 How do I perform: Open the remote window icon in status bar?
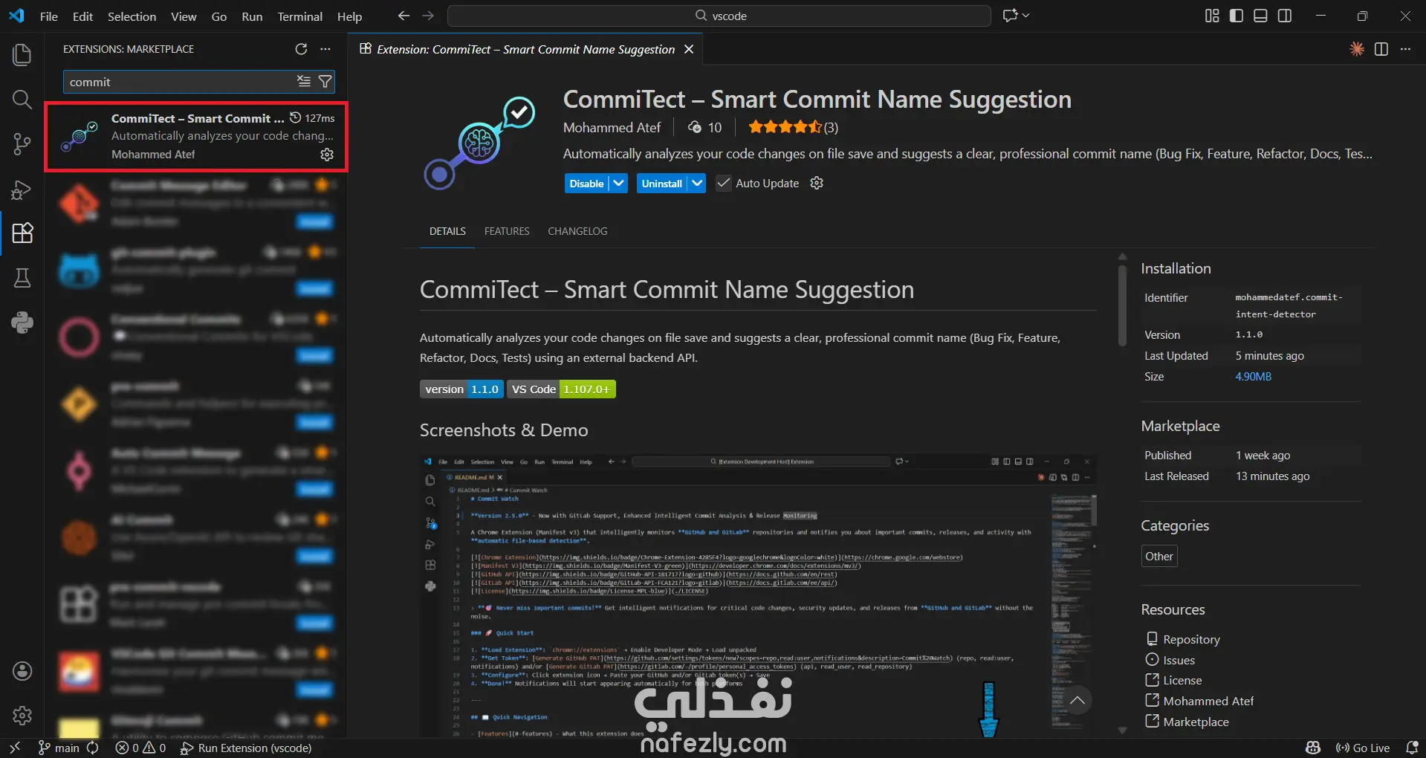[x=14, y=748]
